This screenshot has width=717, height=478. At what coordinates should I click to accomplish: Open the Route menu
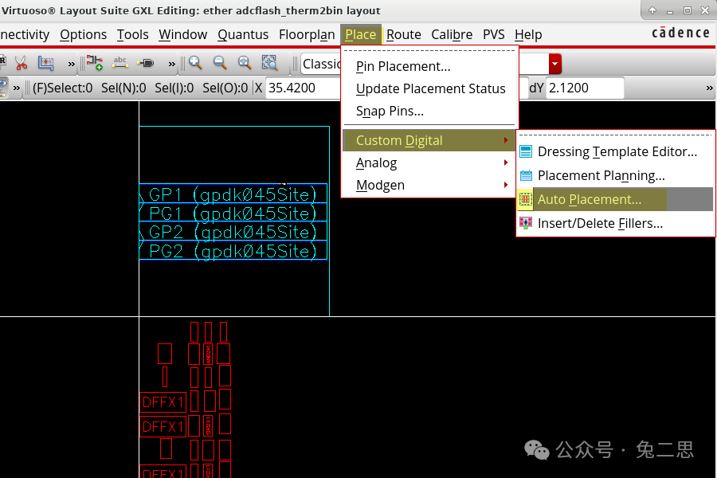pyautogui.click(x=403, y=34)
